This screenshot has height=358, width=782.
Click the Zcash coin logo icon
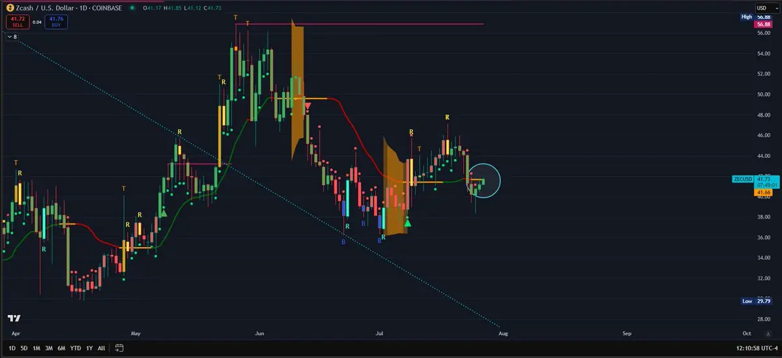[10, 8]
